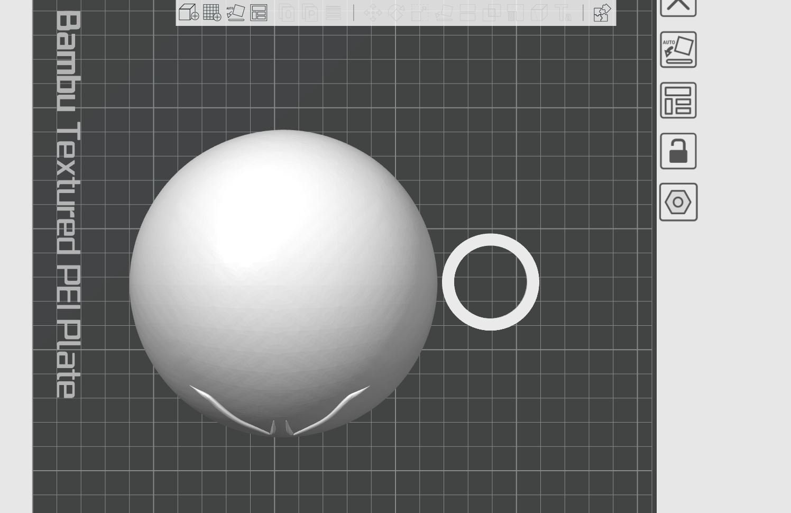The height and width of the screenshot is (513, 791).
Task: Add a new model with the cube icon
Action: tap(188, 13)
